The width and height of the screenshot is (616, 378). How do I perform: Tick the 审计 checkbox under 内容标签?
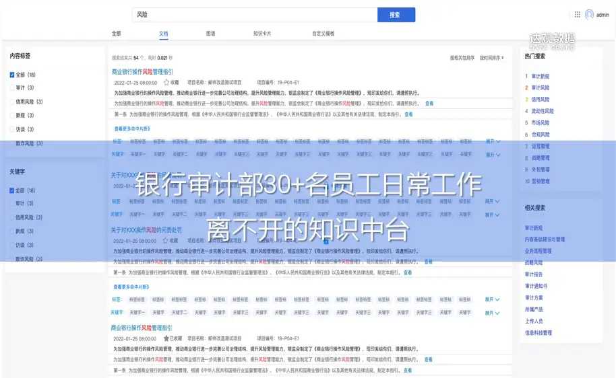(12, 88)
